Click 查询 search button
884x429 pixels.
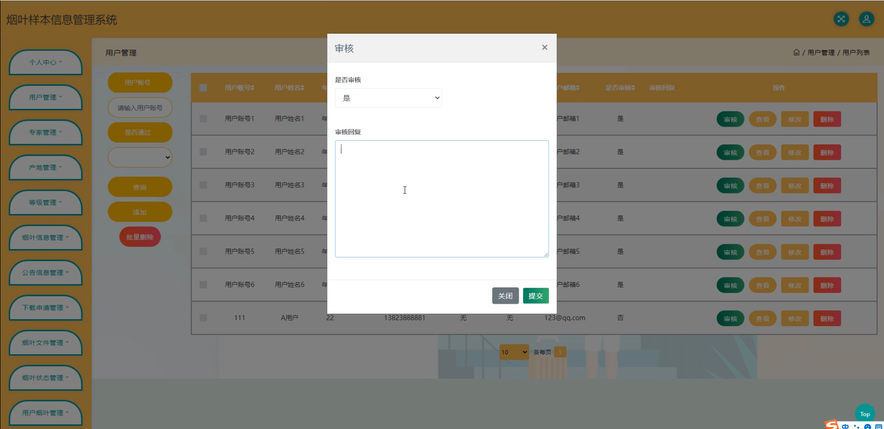(140, 187)
